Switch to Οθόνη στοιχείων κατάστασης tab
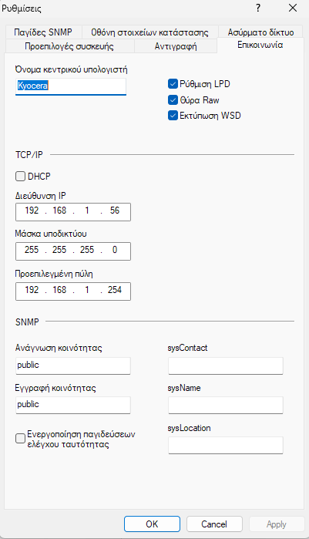Image resolution: width=309 pixels, height=539 pixels. tap(149, 32)
